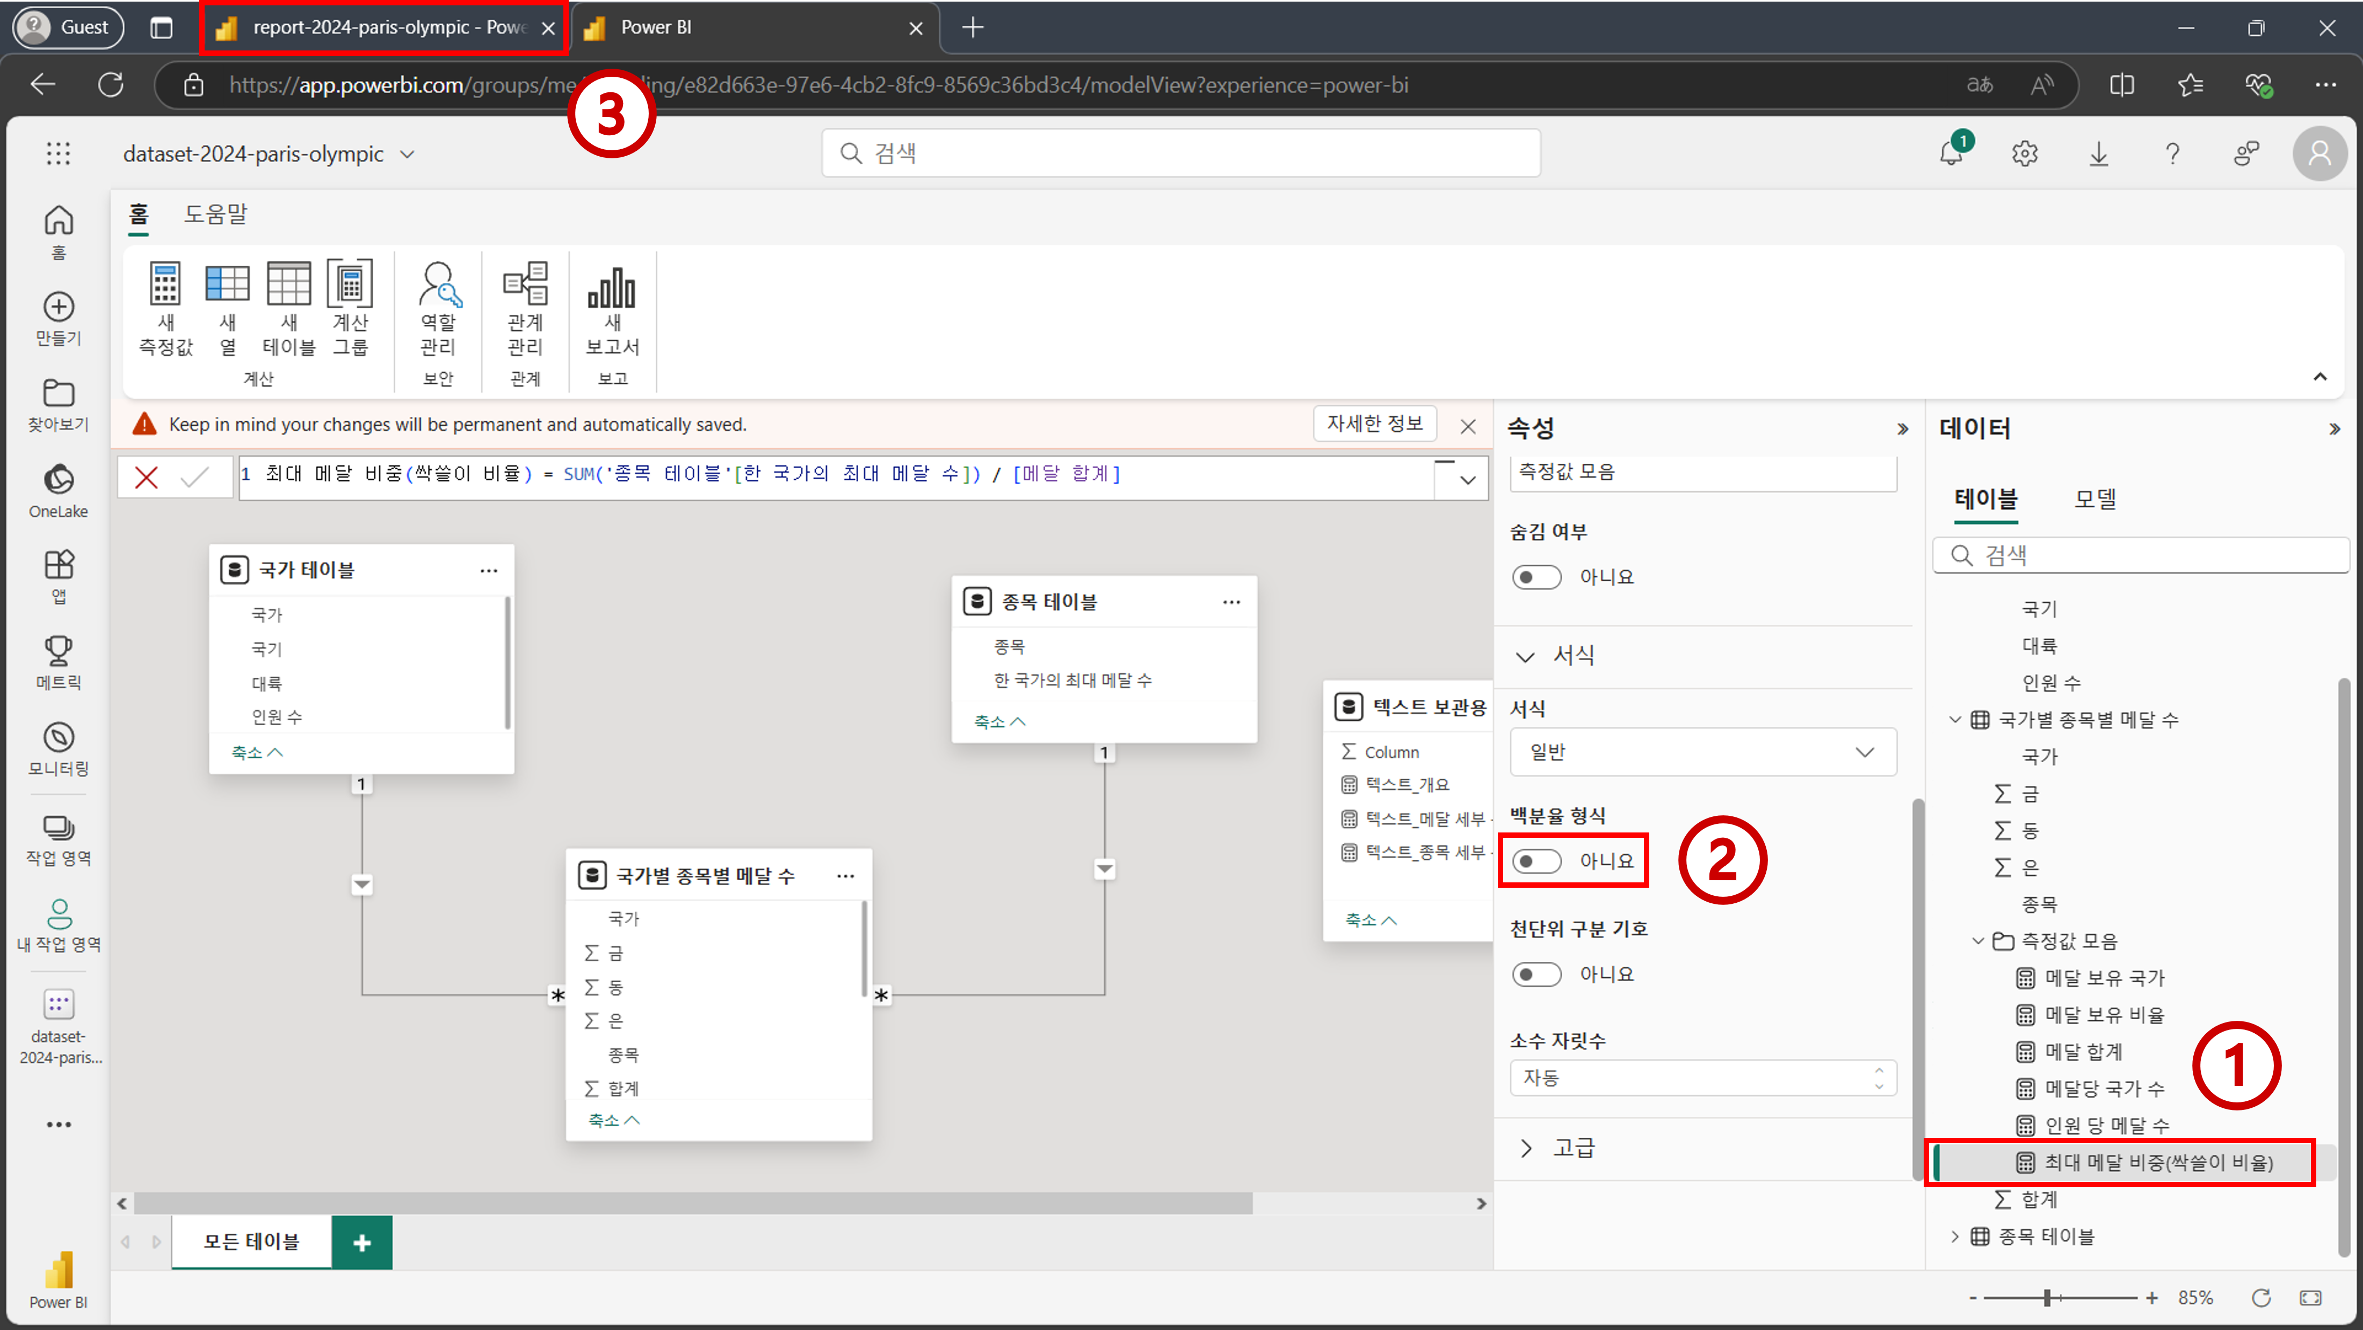Go to 홈 in left navigation
Viewport: 2363px width, 1330px height.
59,232
